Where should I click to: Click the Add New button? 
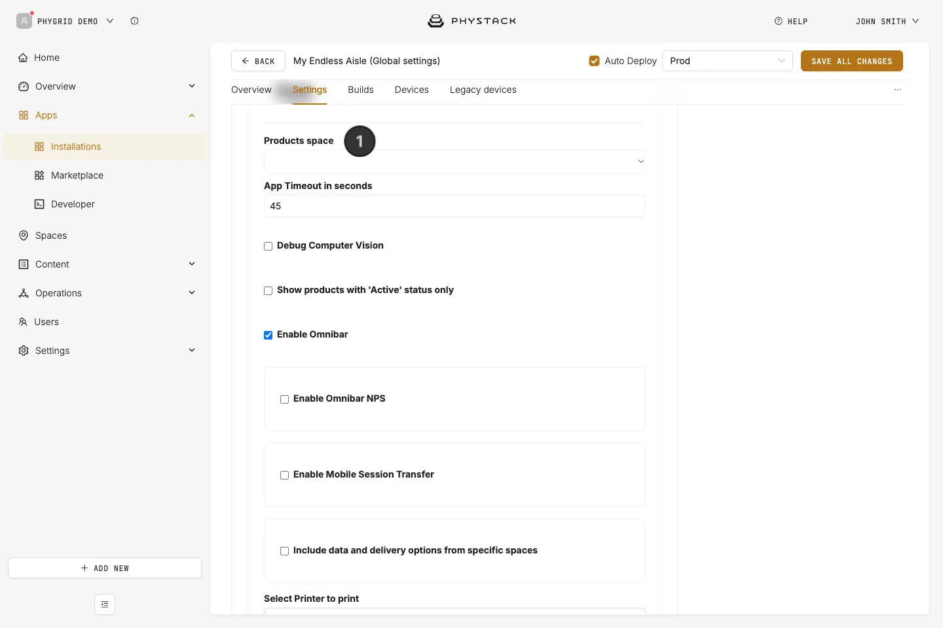click(105, 568)
